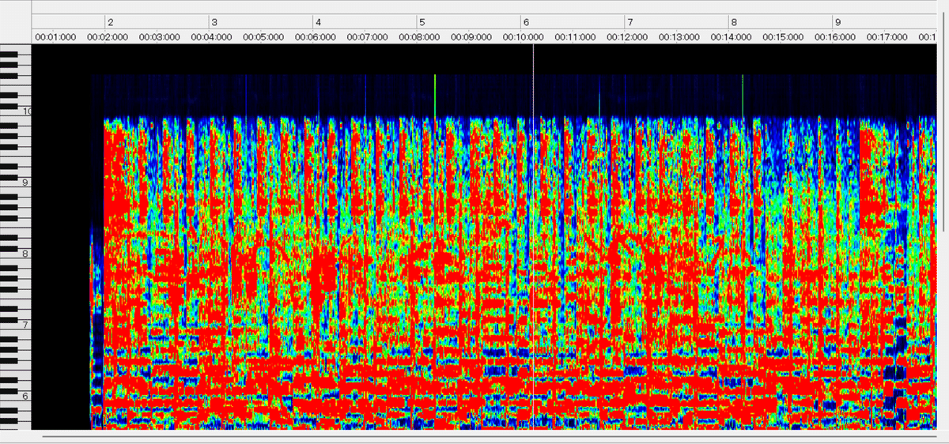This screenshot has height=444, width=949.
Task: Click bar number 2 on the ruler
Action: [x=110, y=23]
